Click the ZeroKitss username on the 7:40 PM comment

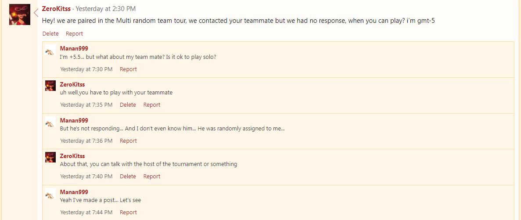click(x=72, y=156)
